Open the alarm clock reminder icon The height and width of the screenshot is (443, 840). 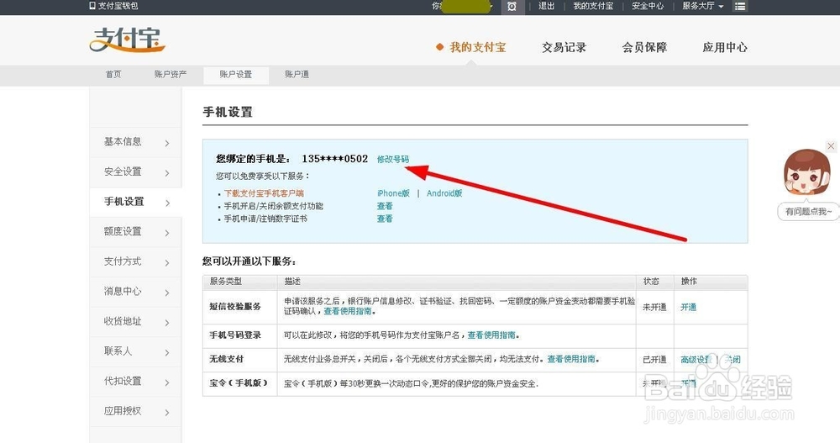point(512,7)
